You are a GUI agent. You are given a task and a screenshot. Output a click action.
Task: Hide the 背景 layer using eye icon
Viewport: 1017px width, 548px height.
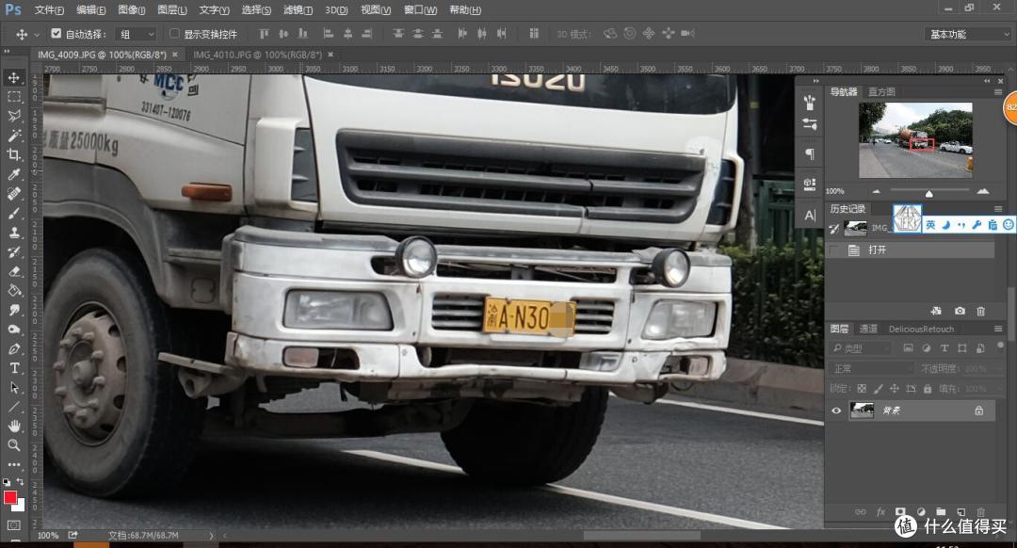(x=835, y=411)
